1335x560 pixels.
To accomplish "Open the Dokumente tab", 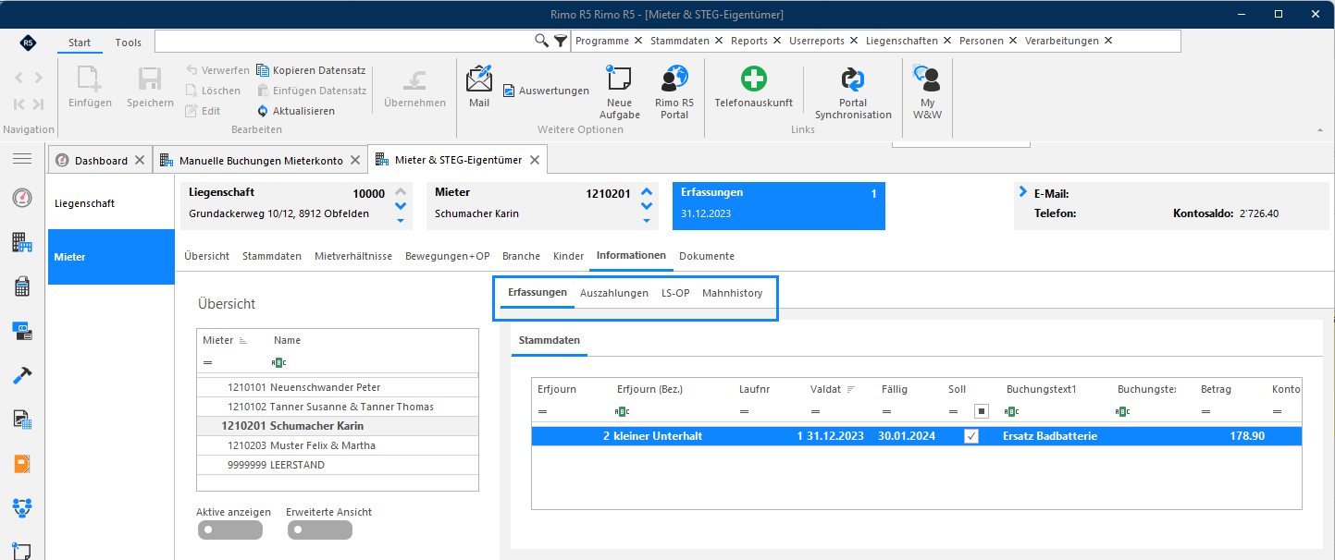I will point(707,256).
